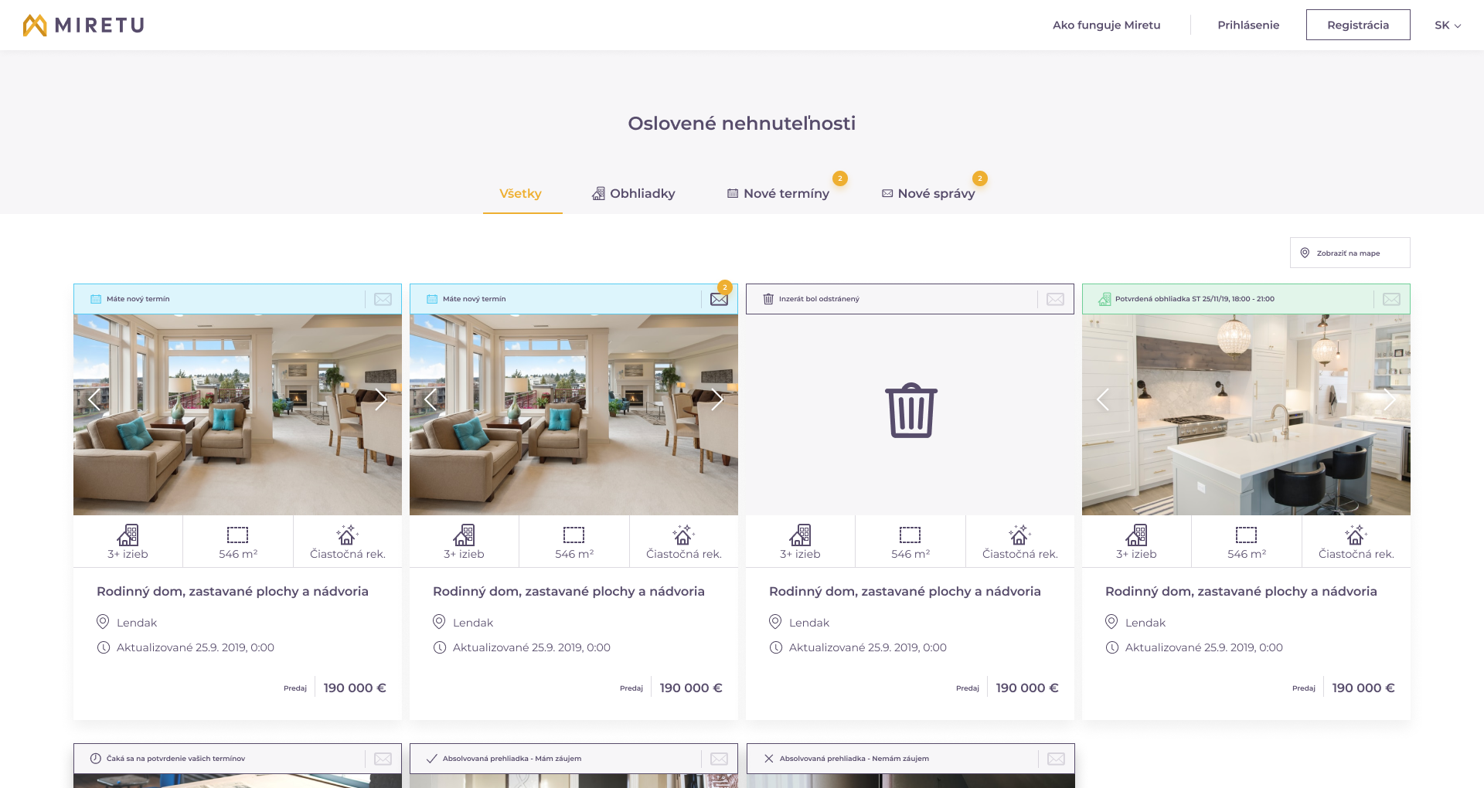The image size is (1484, 788).
Task: Click trash icon beside Inzerát bol odstránený
Action: tap(768, 299)
